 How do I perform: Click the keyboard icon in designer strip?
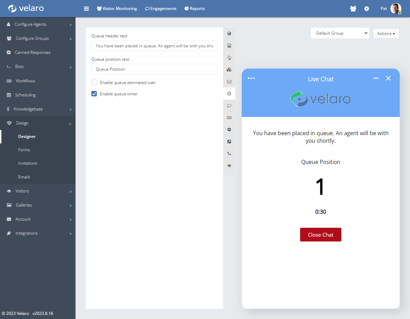[229, 118]
